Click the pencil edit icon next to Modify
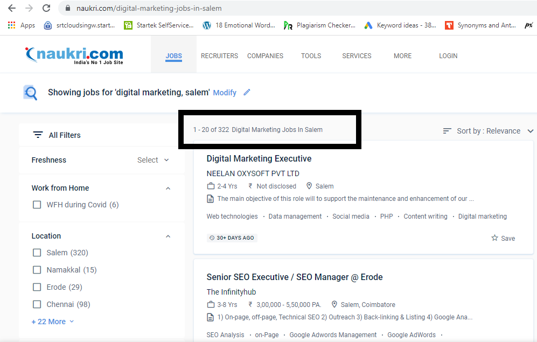The width and height of the screenshot is (537, 342). click(x=247, y=92)
